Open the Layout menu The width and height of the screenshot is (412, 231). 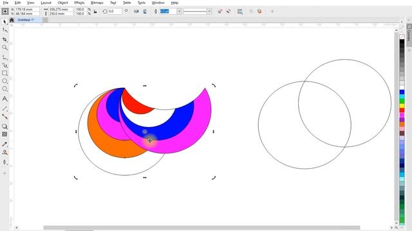coord(46,3)
